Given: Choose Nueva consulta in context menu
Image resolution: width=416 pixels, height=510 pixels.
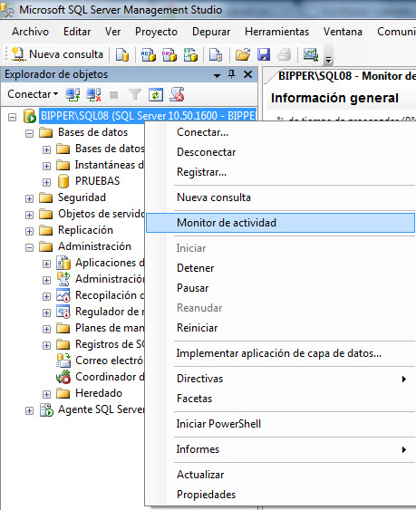Looking at the screenshot, I should pyautogui.click(x=280, y=197).
